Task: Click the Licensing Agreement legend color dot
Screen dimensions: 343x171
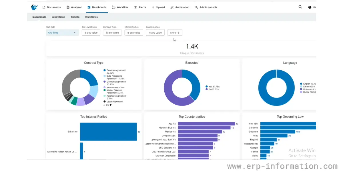Action: coord(105,82)
